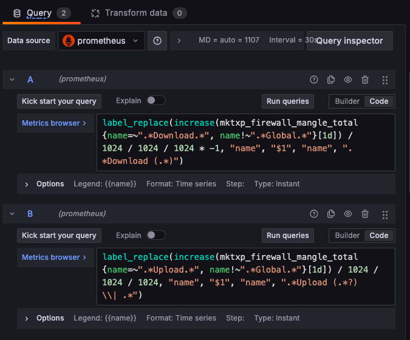
Task: Select Code mode for query B
Action: (x=379, y=236)
